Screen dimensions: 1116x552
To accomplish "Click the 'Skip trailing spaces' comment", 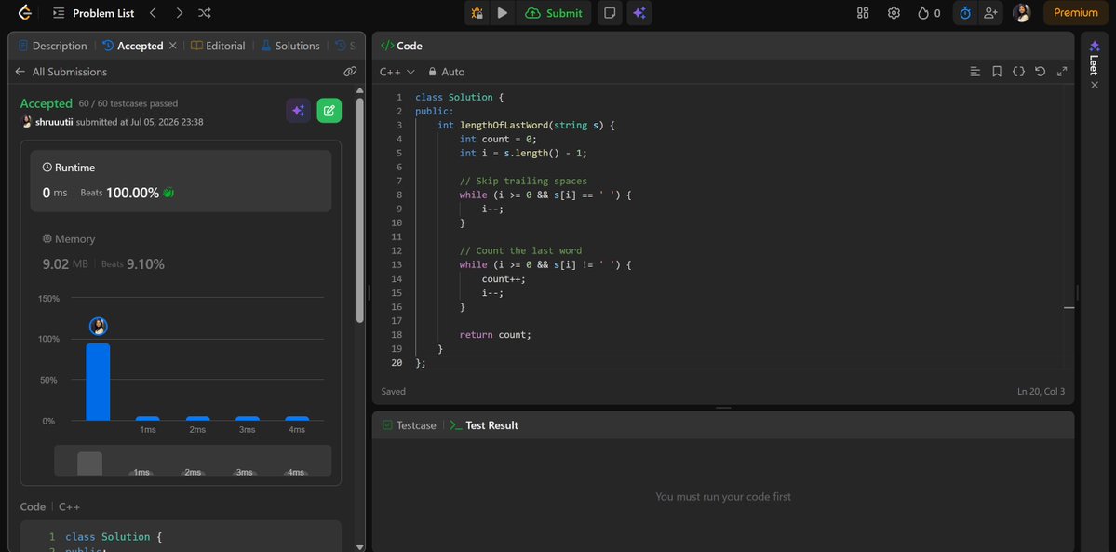I will tap(523, 181).
